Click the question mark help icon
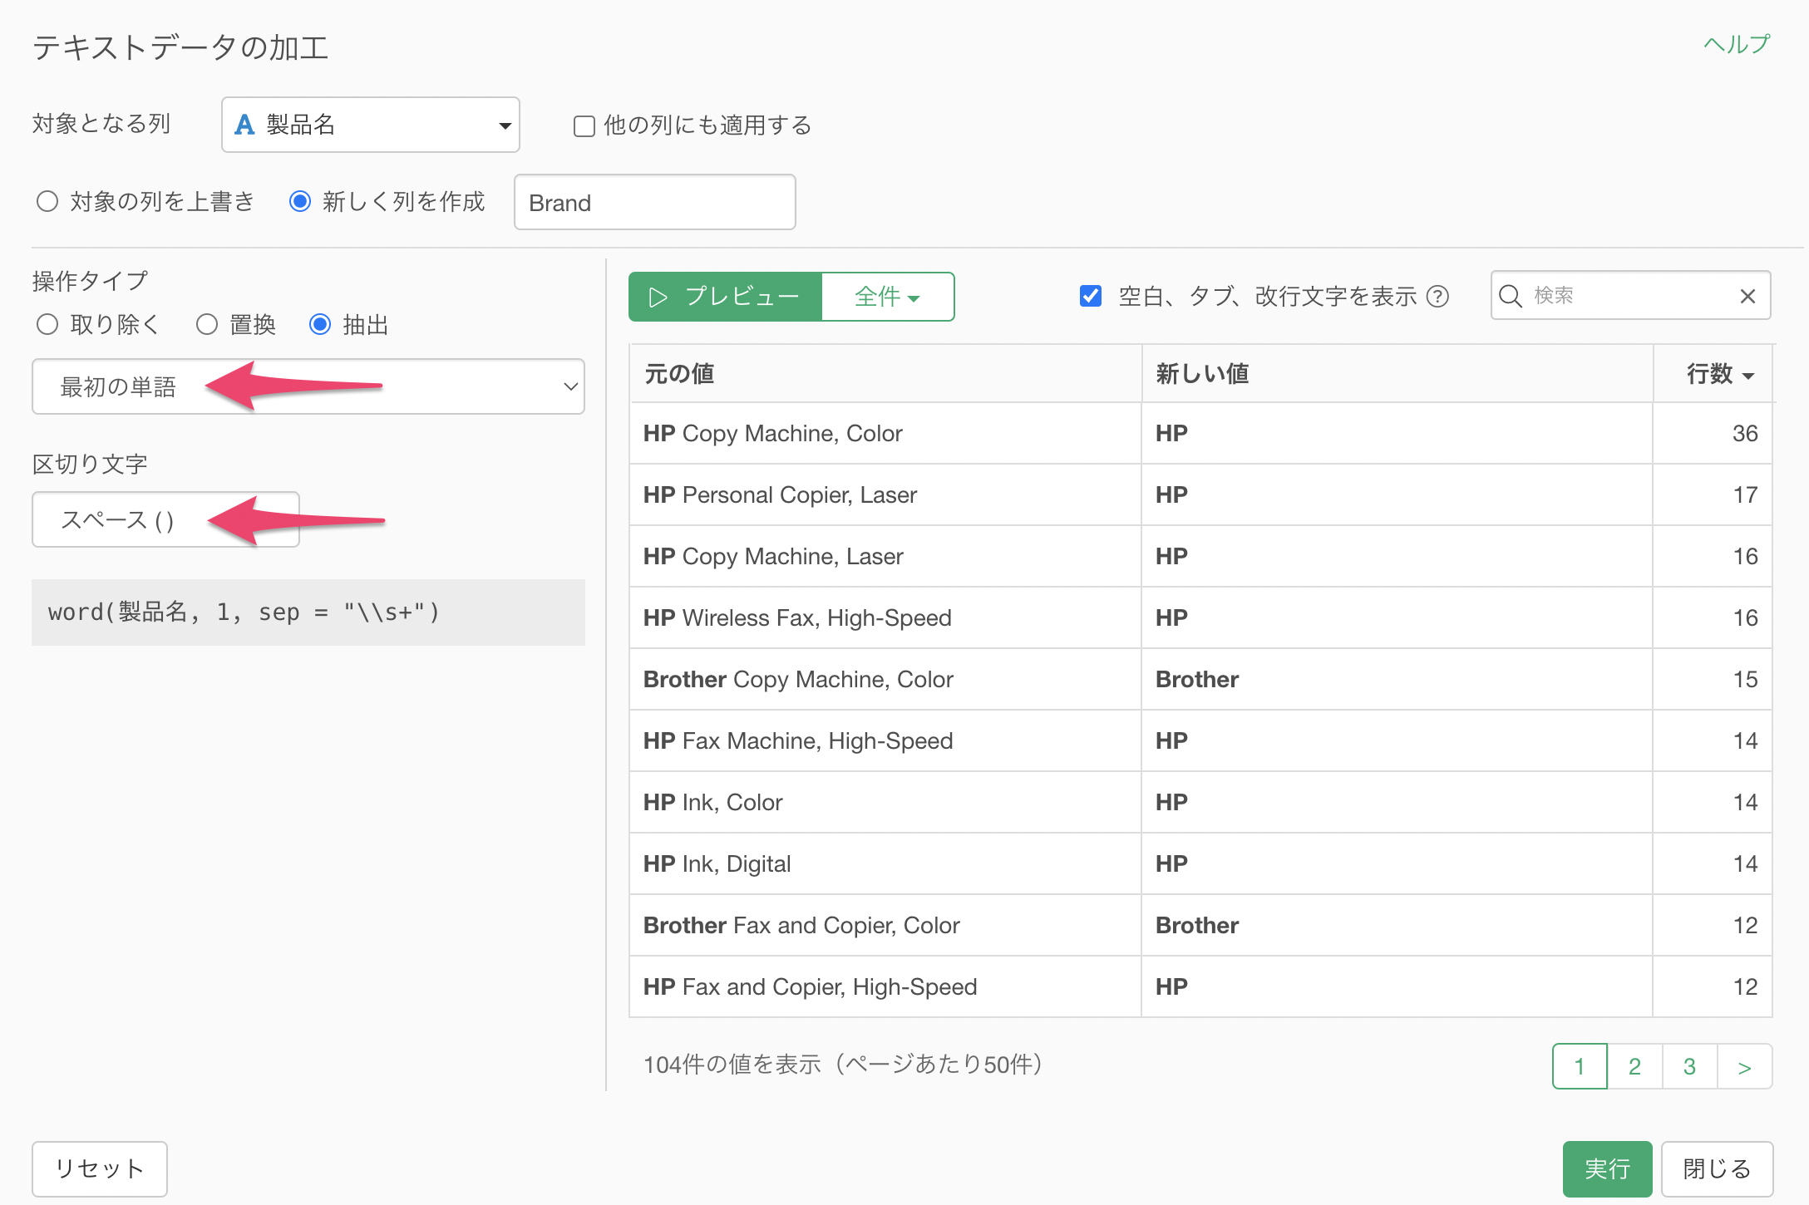This screenshot has width=1809, height=1205. 1437,296
